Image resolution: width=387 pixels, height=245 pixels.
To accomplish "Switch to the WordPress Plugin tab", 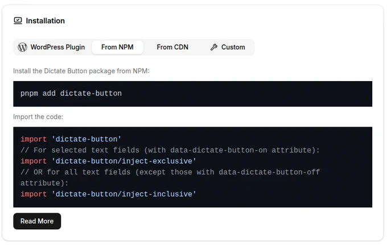I will (52, 47).
